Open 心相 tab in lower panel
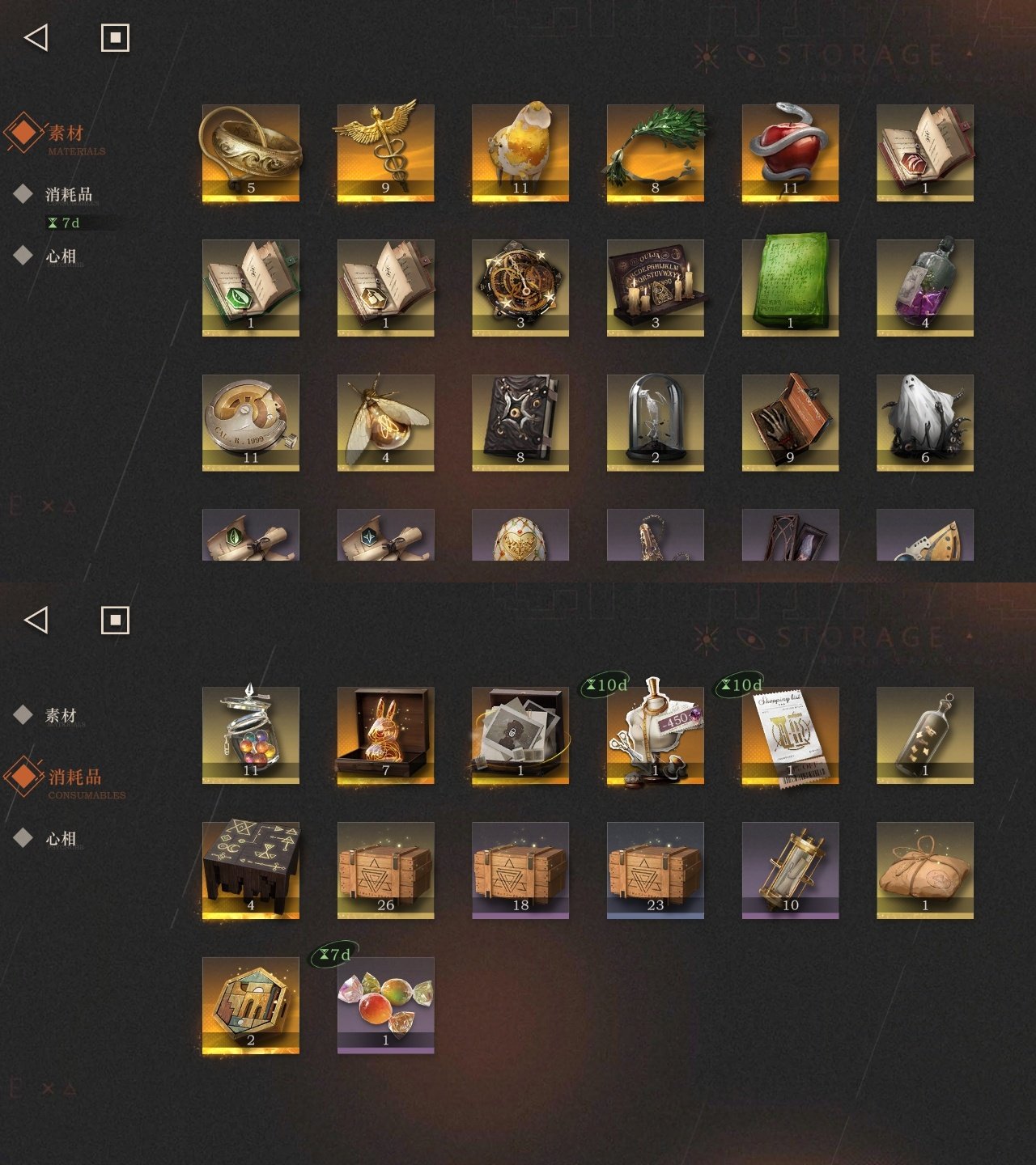This screenshot has height=1165, width=1036. (61, 839)
